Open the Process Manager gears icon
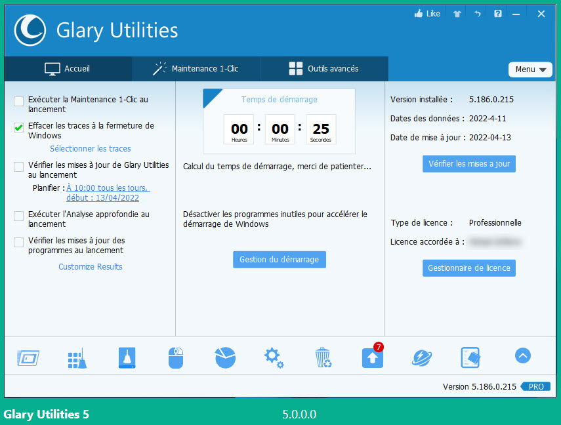 click(274, 358)
